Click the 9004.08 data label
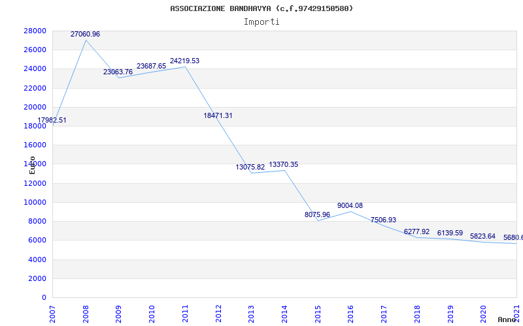The image size is (523, 326). click(350, 205)
